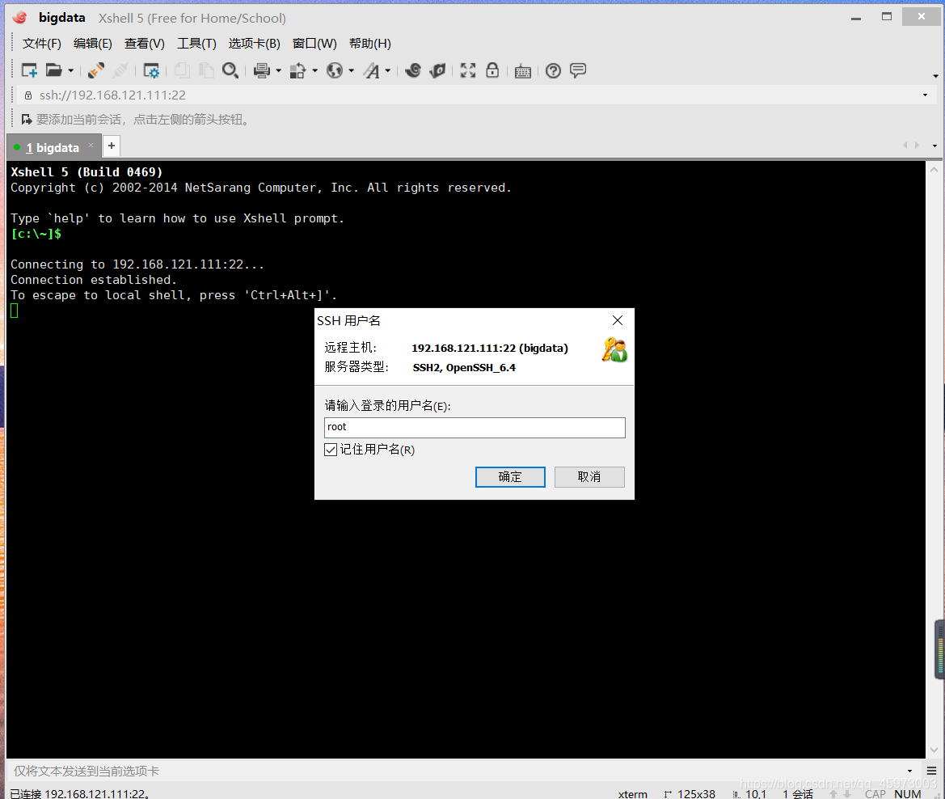Toggle the 记住用户名(R) checkbox
945x799 pixels.
coord(331,450)
